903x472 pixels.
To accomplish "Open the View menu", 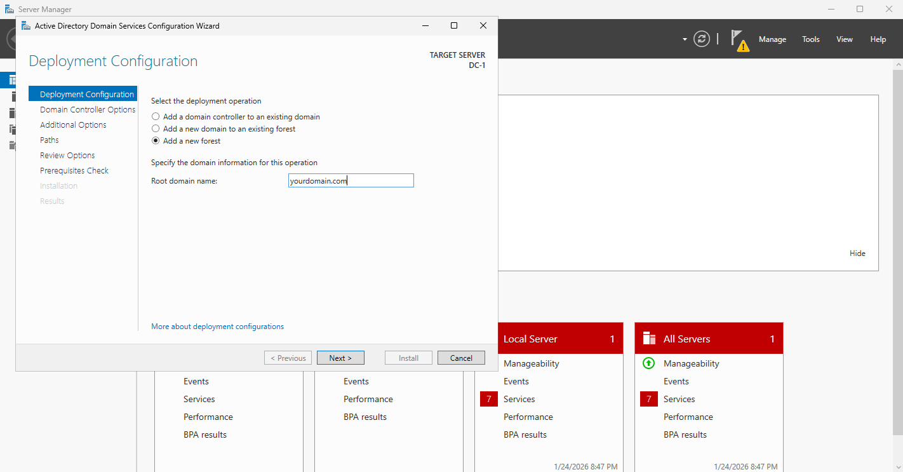I will [845, 39].
